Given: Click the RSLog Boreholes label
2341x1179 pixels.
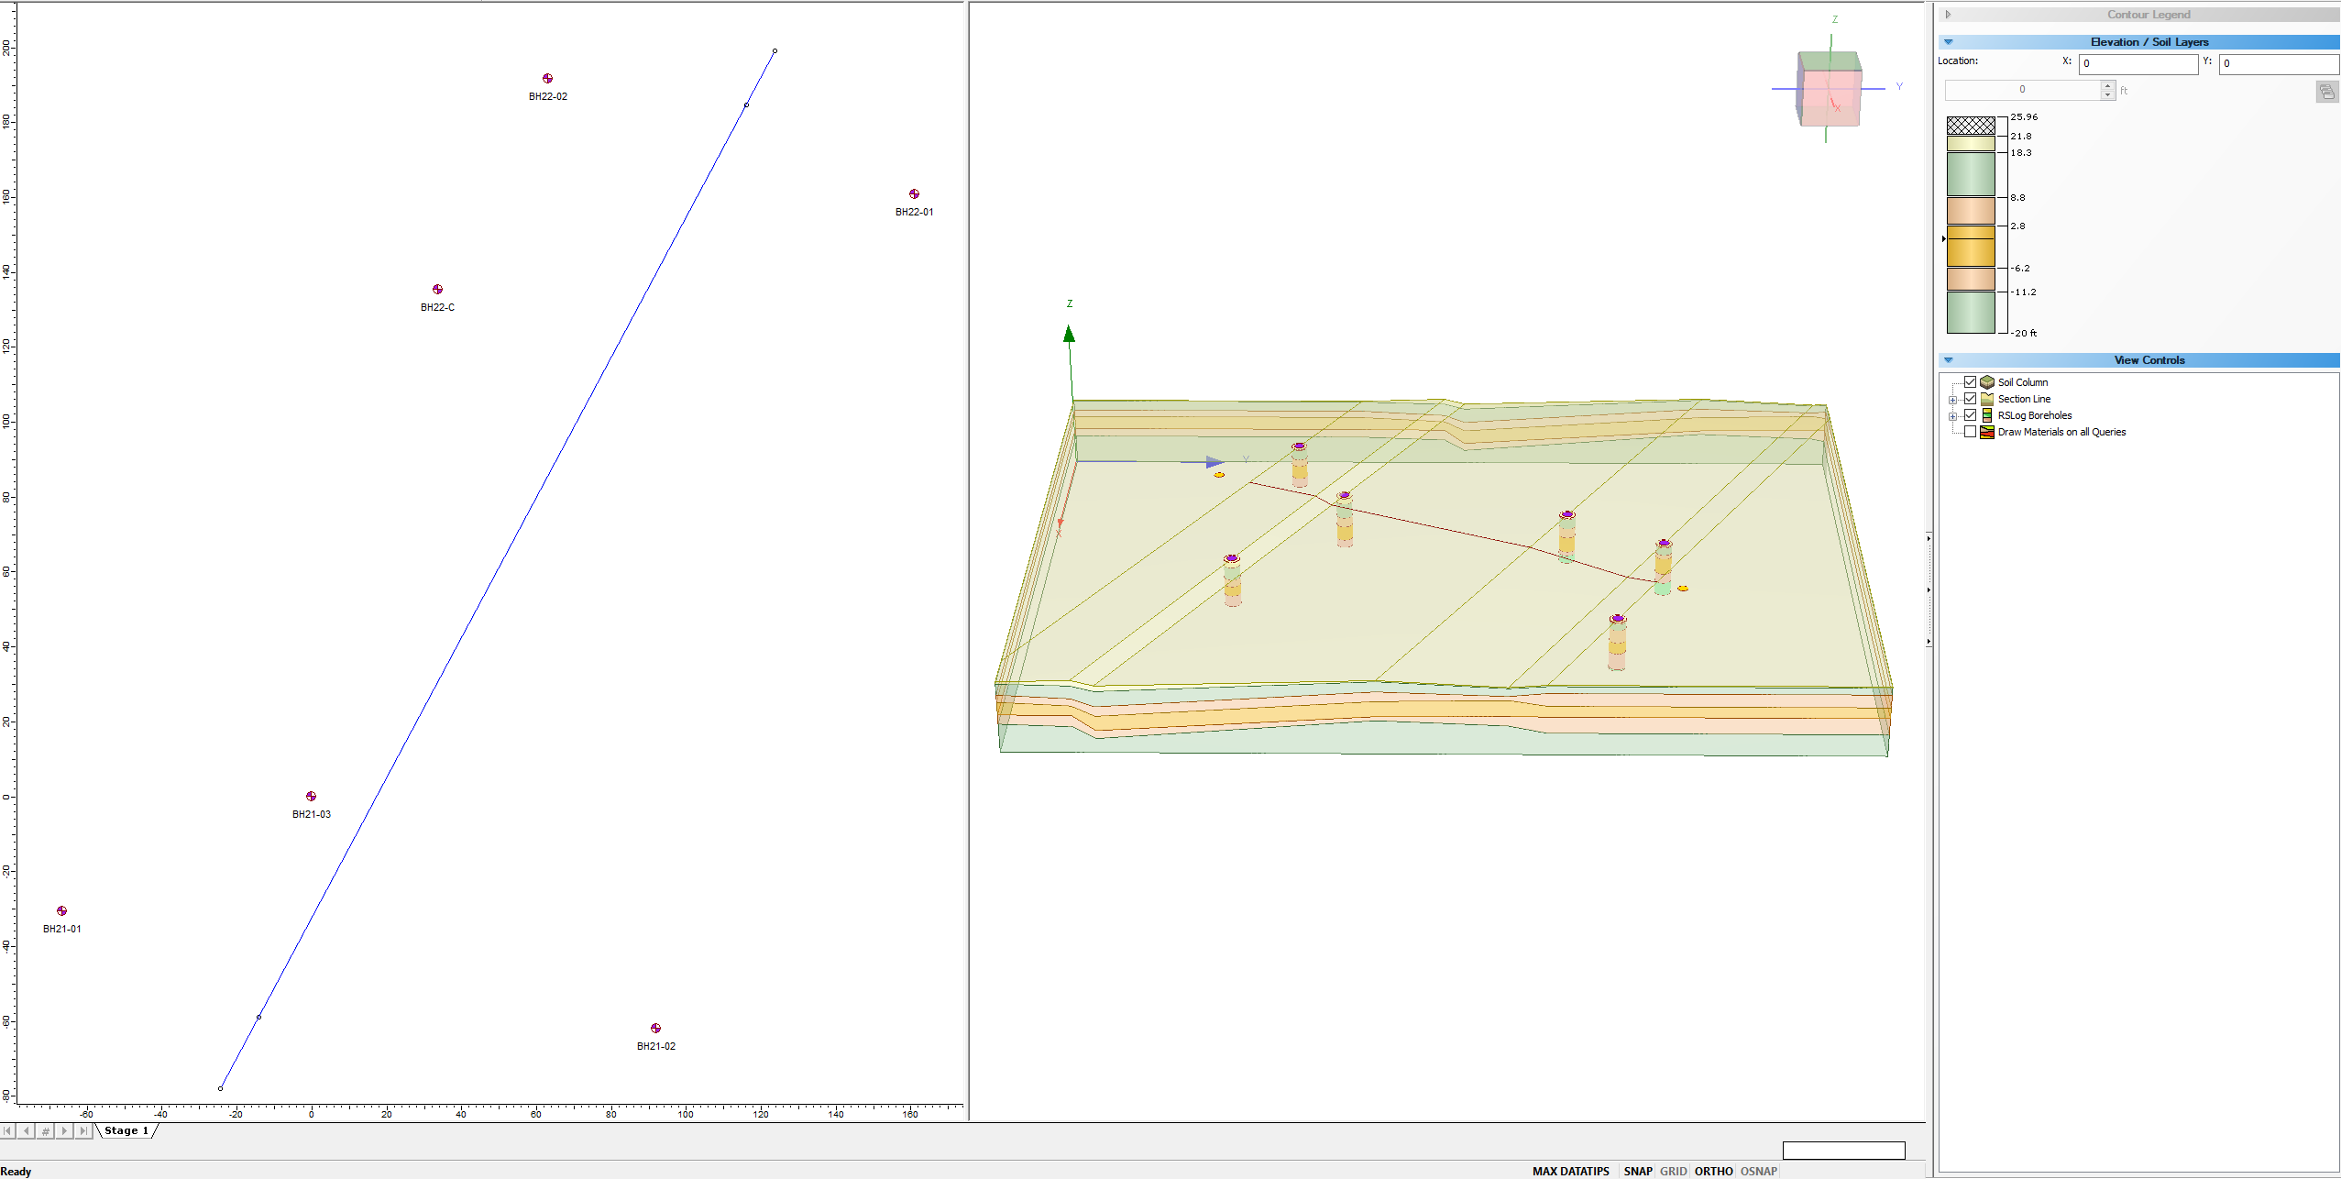Looking at the screenshot, I should 2034,415.
